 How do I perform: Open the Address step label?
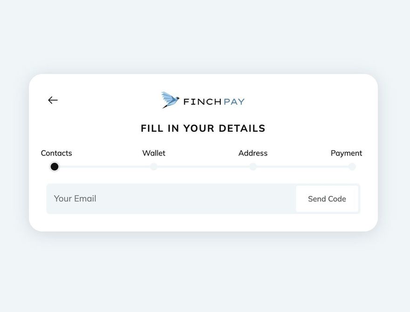point(253,153)
